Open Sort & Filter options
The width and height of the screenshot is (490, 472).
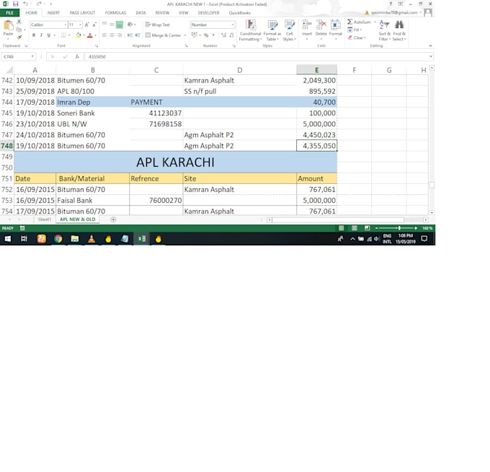point(384,30)
